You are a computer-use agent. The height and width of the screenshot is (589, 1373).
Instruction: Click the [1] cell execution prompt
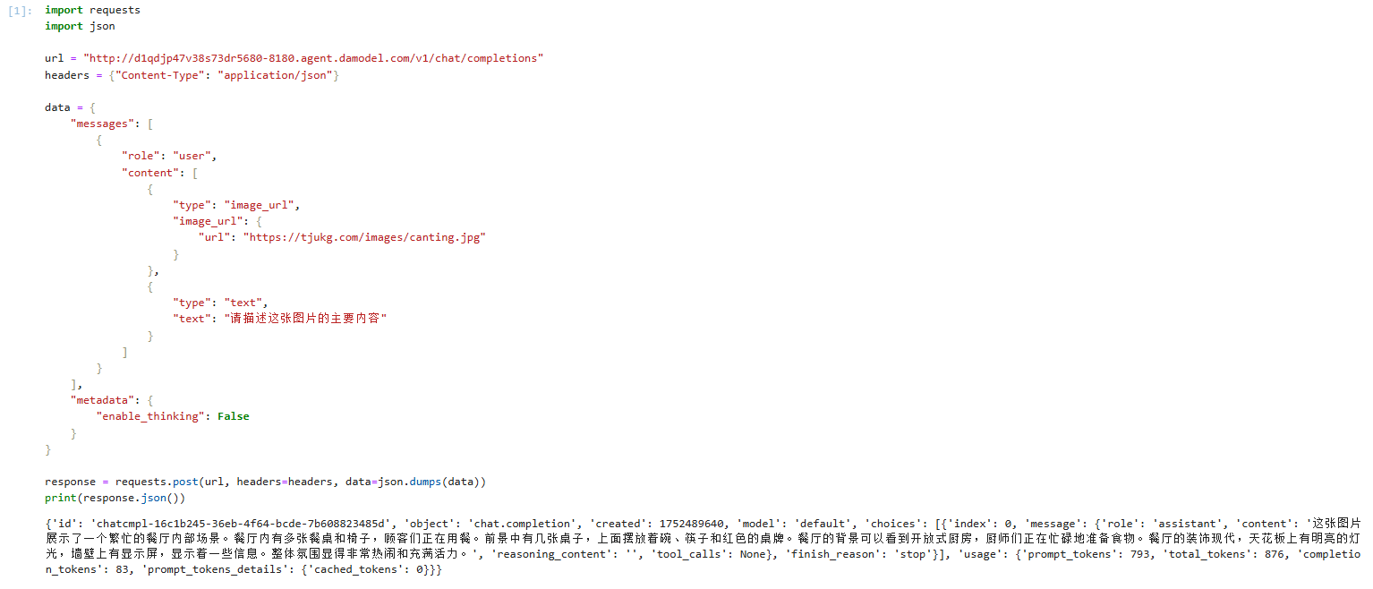[x=21, y=11]
